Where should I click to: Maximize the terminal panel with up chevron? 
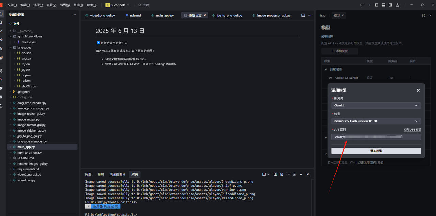coord(301,174)
